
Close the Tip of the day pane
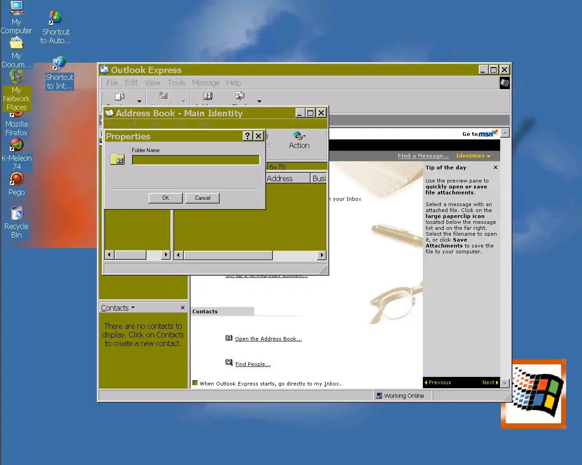[496, 168]
